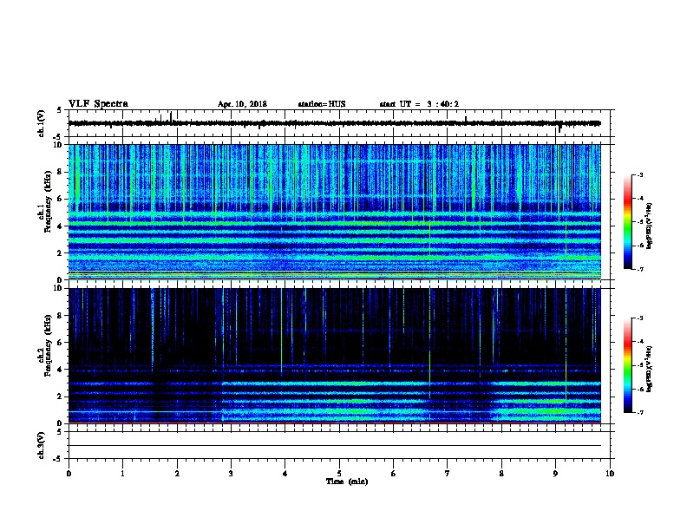Click the ch.1(V) waveform axis label

(41, 123)
